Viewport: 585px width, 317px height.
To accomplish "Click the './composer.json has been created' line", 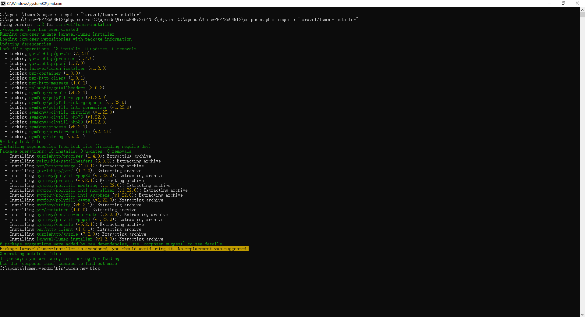I will (x=39, y=29).
